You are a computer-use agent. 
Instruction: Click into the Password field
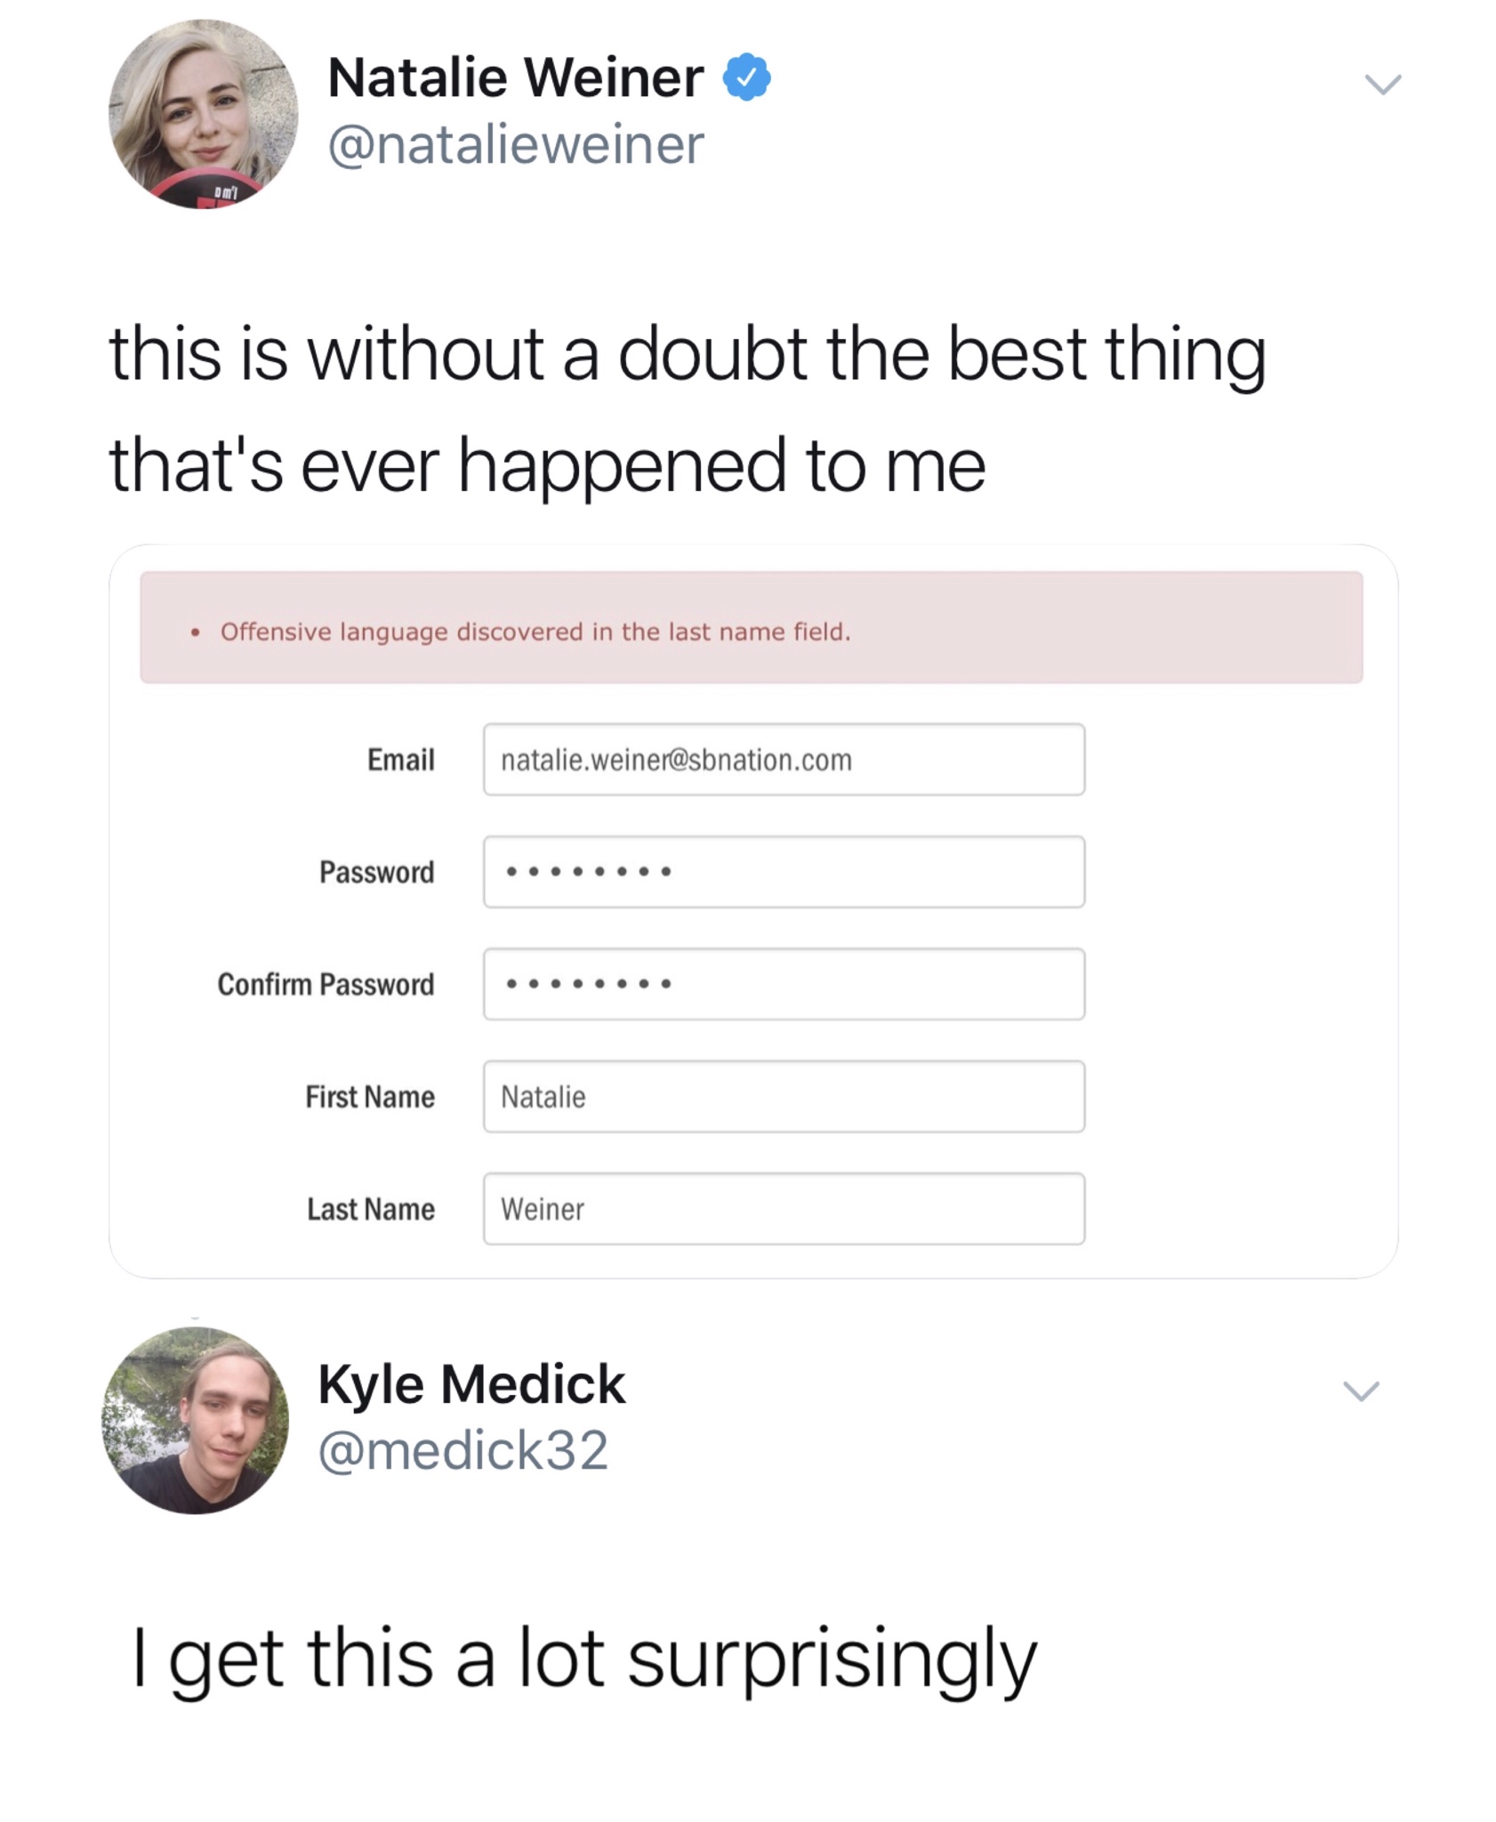coord(783,872)
